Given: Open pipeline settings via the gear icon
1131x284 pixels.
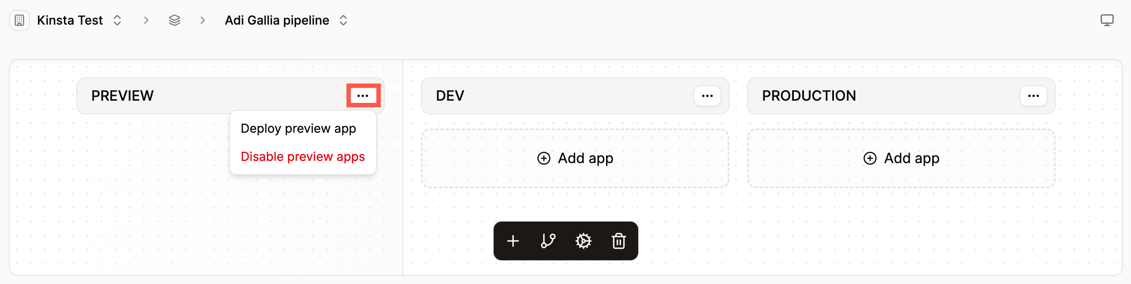Looking at the screenshot, I should coord(583,241).
